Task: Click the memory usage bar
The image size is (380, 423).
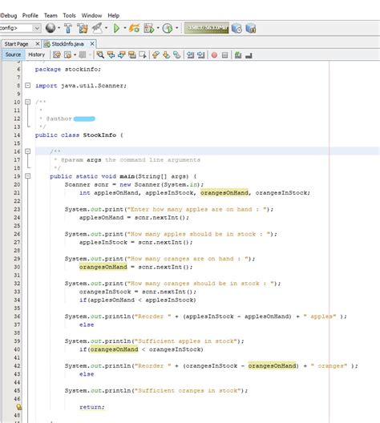Action: pos(207,28)
